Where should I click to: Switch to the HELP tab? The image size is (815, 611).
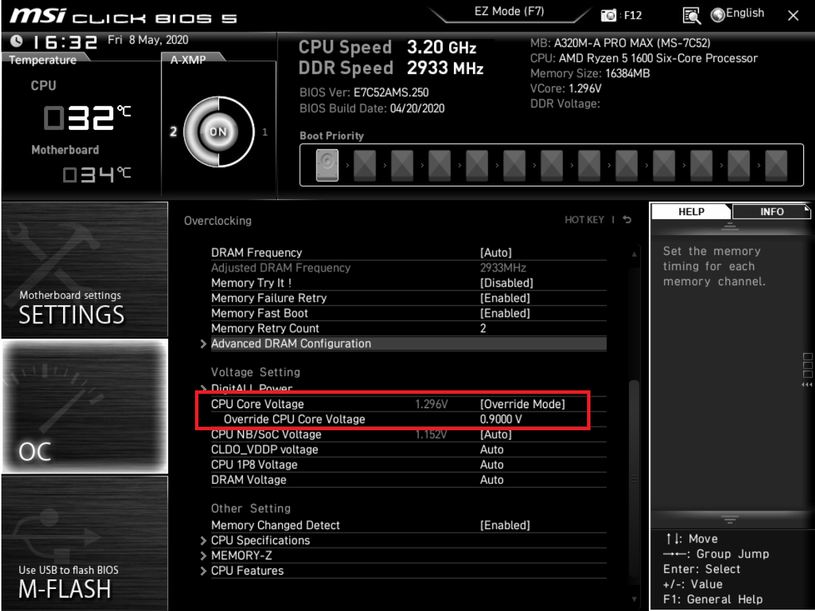point(691,212)
